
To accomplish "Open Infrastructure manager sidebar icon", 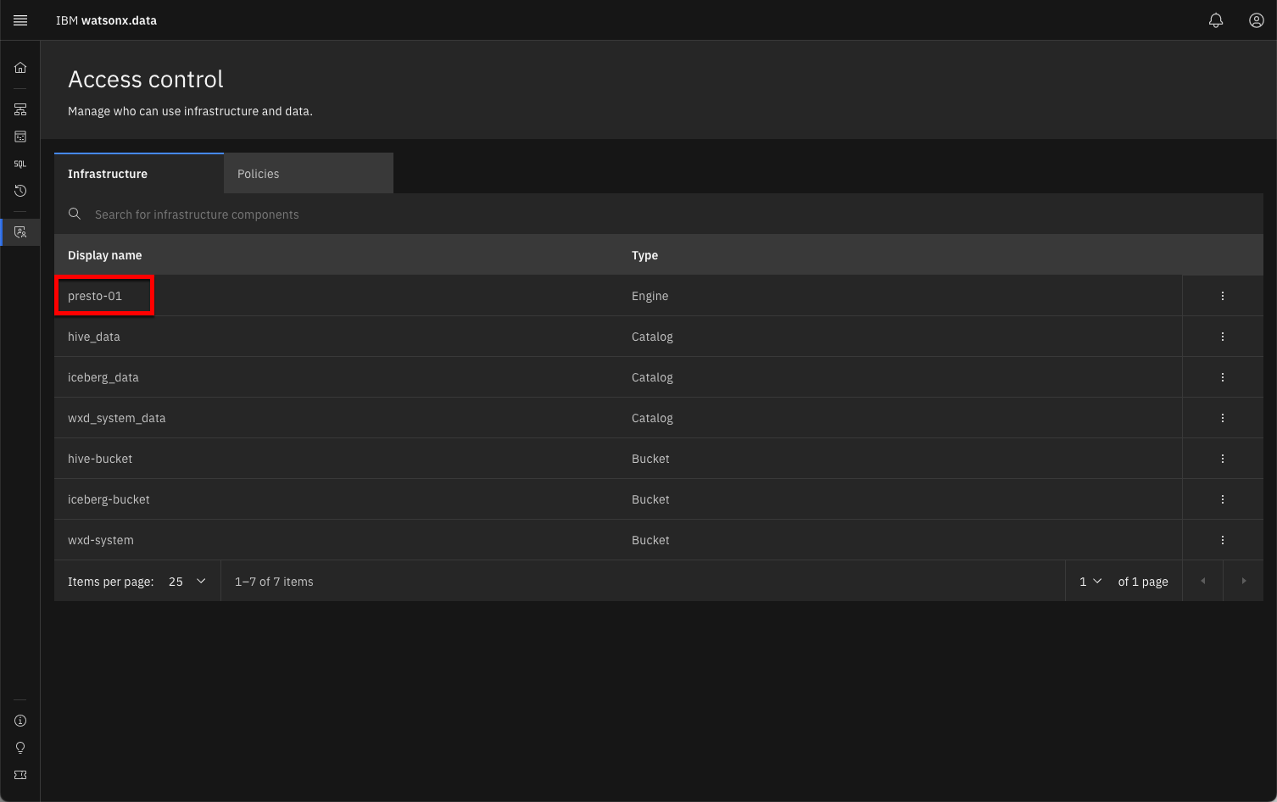I will (20, 109).
